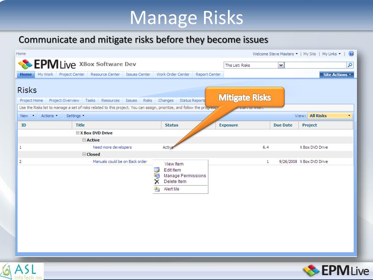Open the New dropdown menu
Screen dimensions: 373x280
point(27,116)
